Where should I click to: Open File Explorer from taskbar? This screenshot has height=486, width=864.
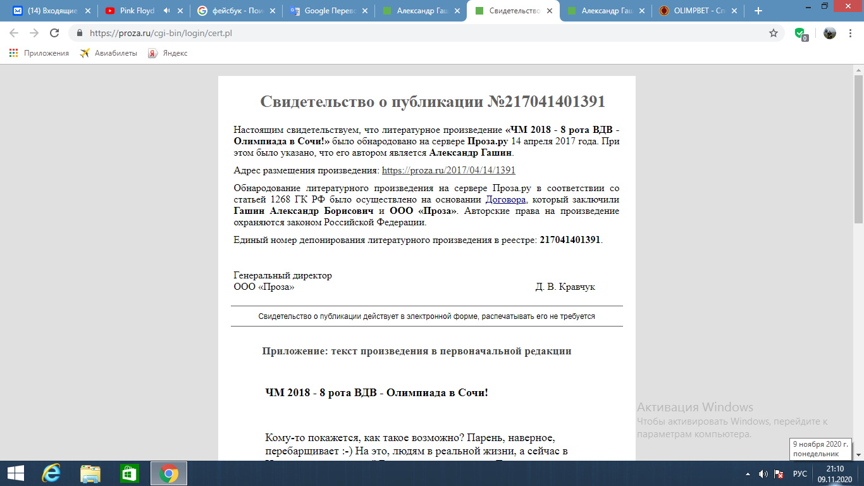90,473
